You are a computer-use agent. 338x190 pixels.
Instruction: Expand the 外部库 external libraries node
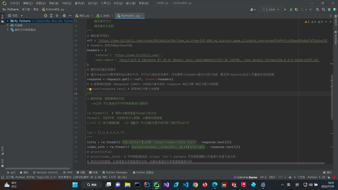pyautogui.click(x=8, y=25)
